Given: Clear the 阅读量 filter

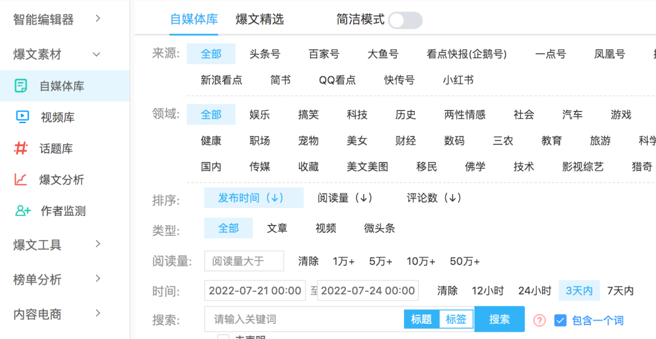Looking at the screenshot, I should tap(309, 261).
